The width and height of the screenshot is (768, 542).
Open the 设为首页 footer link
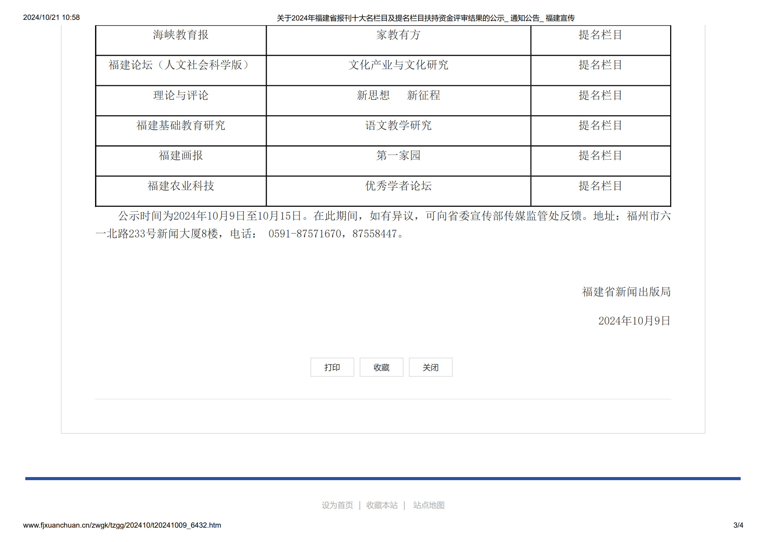click(337, 505)
